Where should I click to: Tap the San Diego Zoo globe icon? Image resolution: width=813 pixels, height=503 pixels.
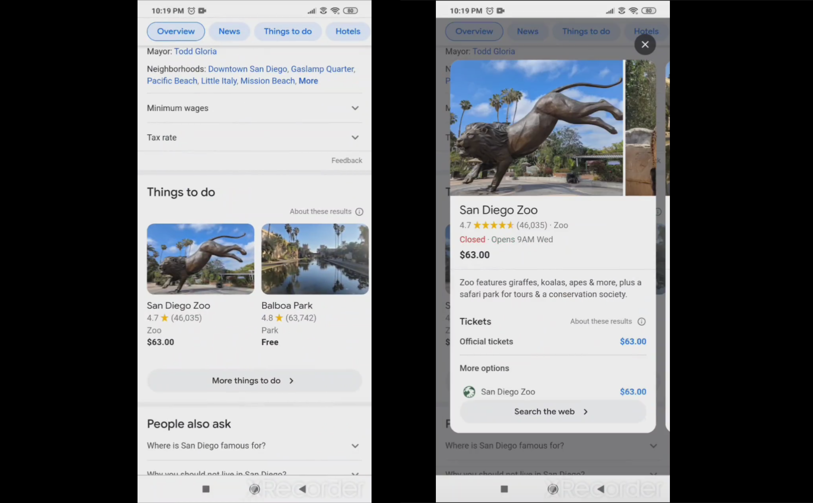click(x=469, y=392)
